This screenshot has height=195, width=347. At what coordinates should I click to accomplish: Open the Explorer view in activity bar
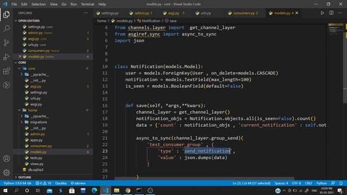tap(7, 15)
